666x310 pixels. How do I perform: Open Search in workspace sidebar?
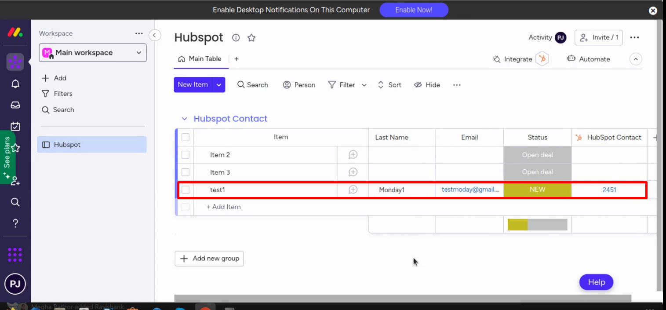click(58, 110)
